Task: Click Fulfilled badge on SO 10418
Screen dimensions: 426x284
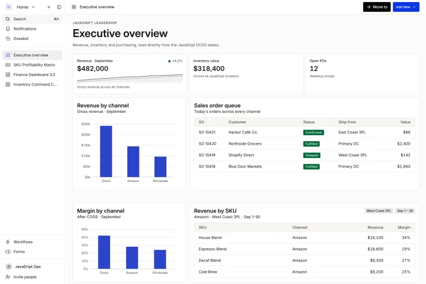Action: click(x=312, y=166)
